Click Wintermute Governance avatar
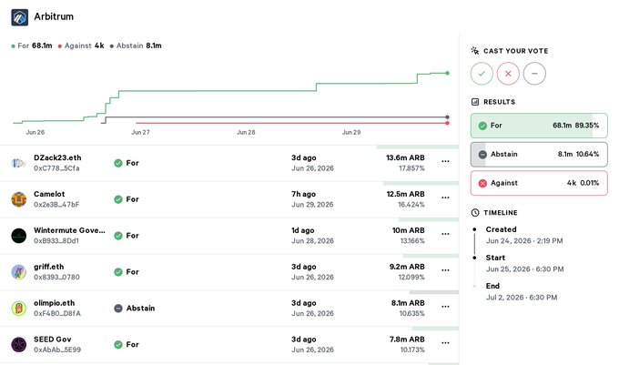 coord(18,236)
